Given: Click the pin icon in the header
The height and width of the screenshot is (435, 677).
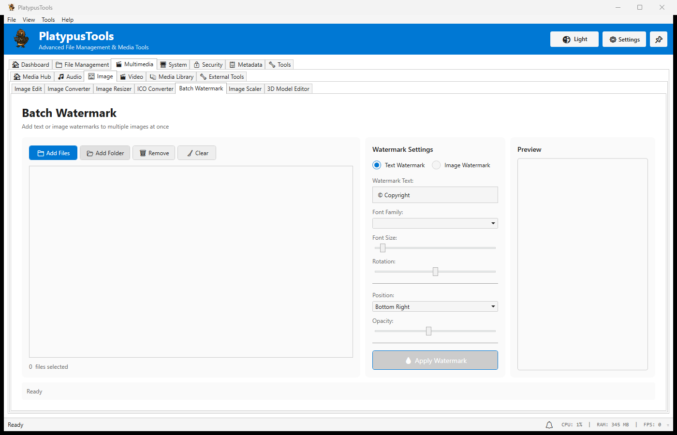Looking at the screenshot, I should (658, 40).
